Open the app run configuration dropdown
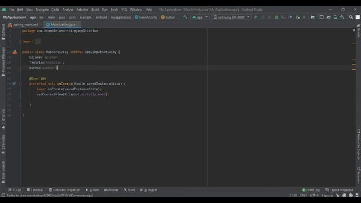This screenshot has height=203, width=361. pyautogui.click(x=200, y=17)
